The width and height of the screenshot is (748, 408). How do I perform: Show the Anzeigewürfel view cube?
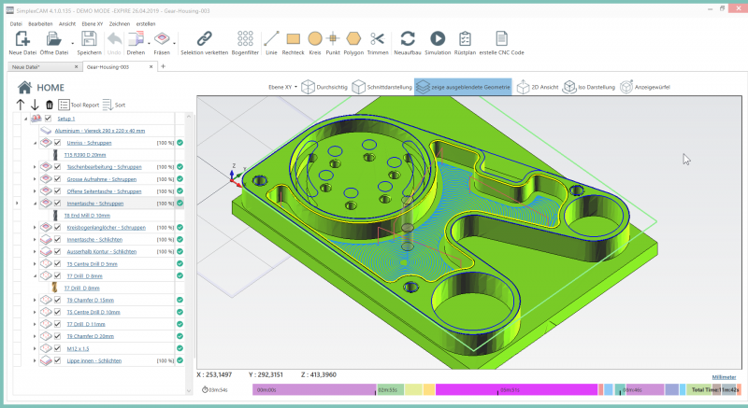(645, 87)
